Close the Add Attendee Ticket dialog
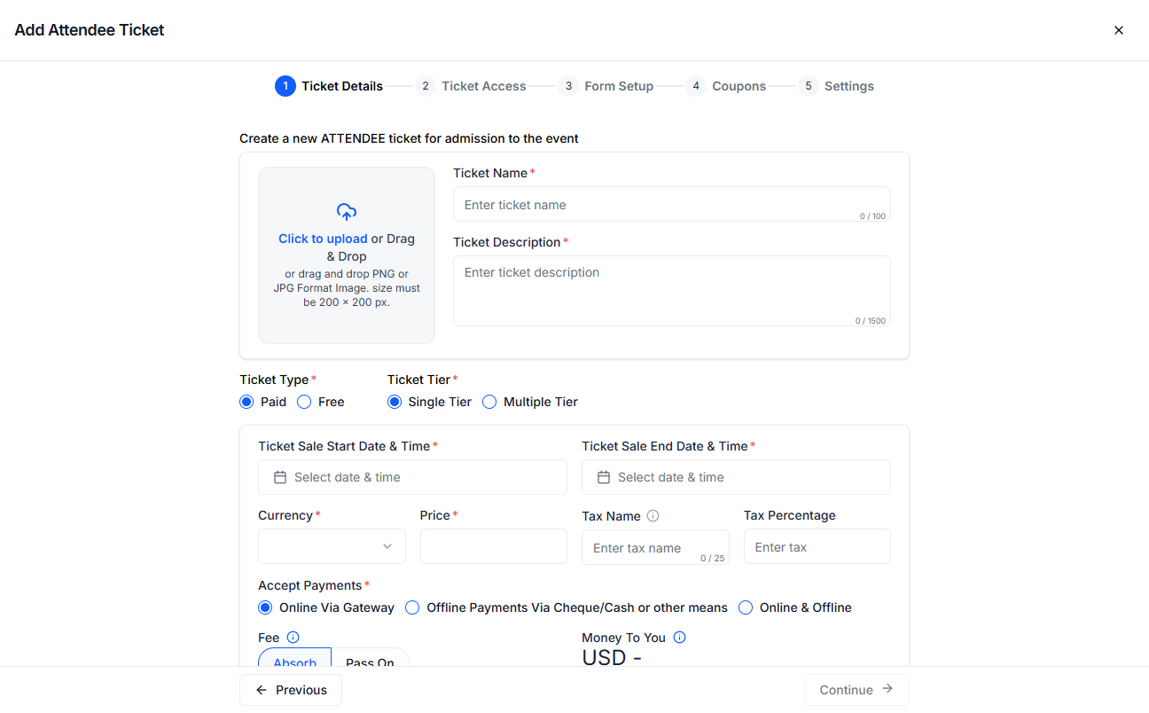Viewport: 1149px width, 713px height. pos(1119,30)
